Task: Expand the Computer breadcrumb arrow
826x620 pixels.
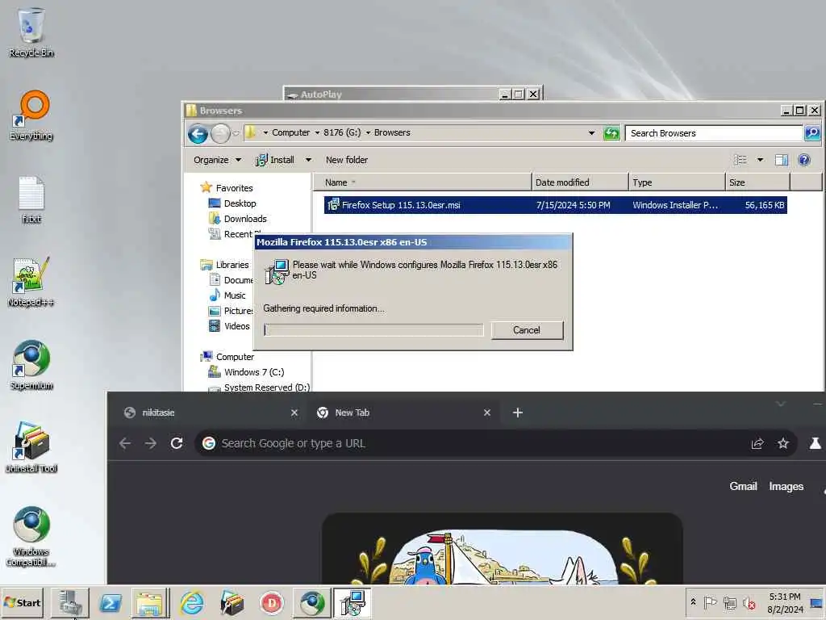Action: [317, 133]
